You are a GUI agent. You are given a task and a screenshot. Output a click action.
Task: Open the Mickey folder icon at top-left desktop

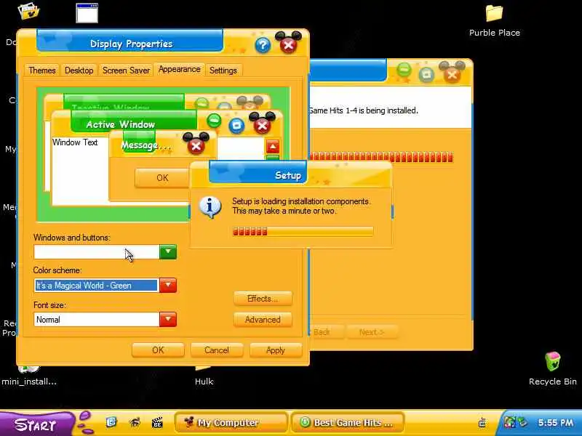tap(29, 11)
